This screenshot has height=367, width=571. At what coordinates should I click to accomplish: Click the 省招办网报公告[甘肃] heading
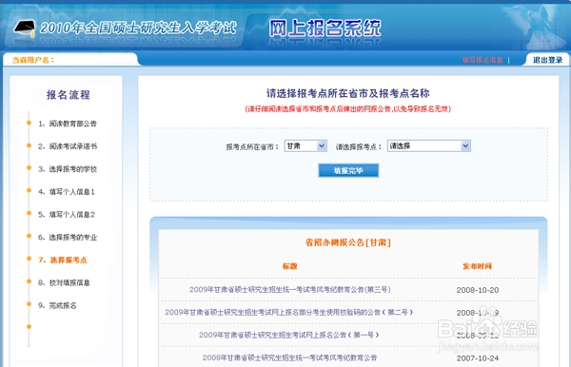tap(347, 242)
